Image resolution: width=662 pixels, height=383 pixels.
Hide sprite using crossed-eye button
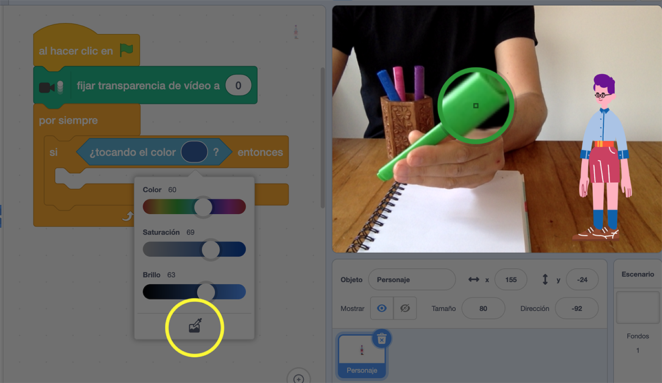pyautogui.click(x=405, y=308)
